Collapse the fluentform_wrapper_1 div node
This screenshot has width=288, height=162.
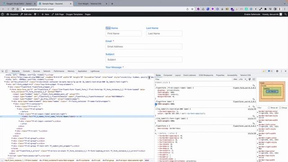[x=9, y=87]
